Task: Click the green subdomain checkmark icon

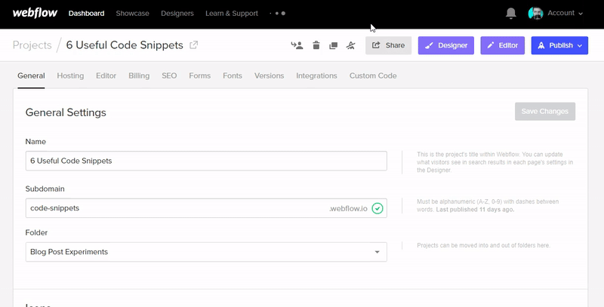Action: (377, 208)
